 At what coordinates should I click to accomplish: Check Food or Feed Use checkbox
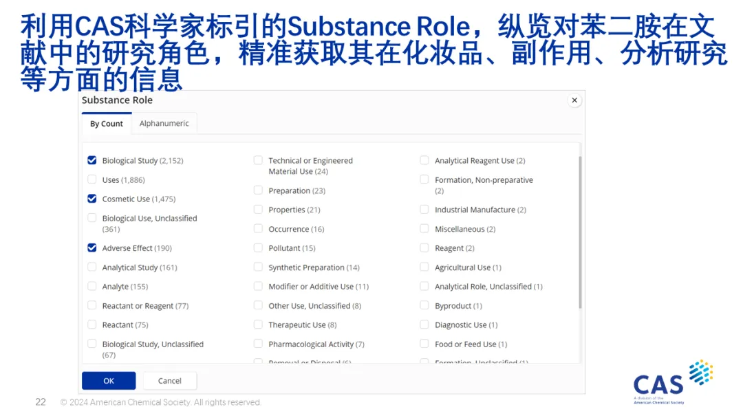[424, 344]
